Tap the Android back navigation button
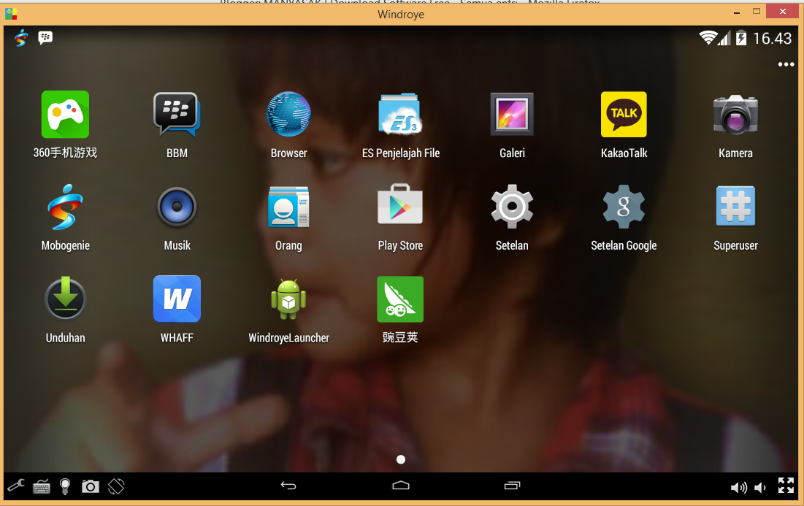 point(288,486)
